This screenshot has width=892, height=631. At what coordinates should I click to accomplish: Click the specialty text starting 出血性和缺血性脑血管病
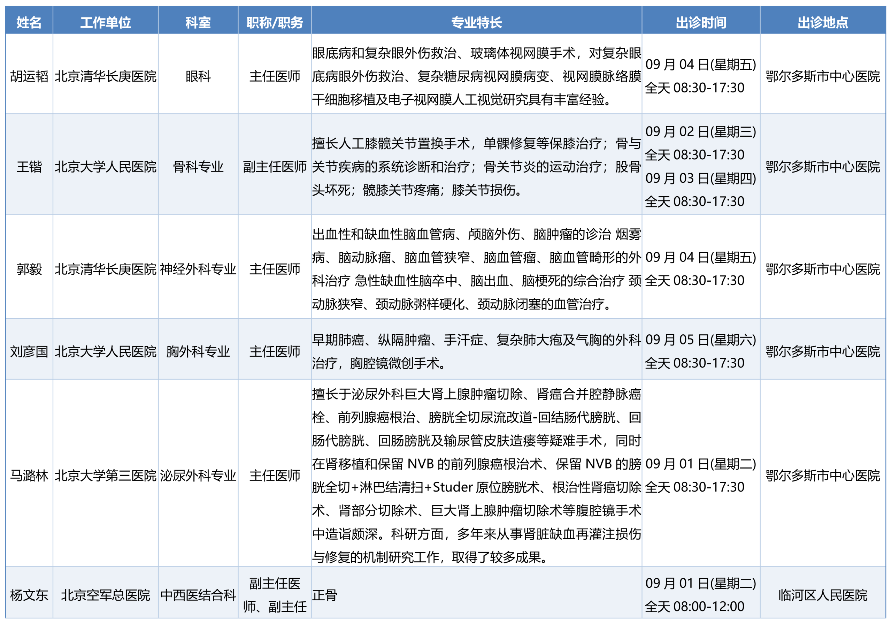477,269
